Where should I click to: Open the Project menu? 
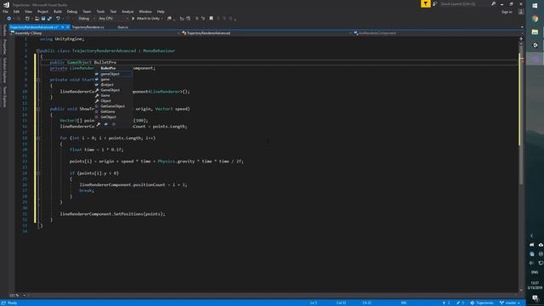point(42,11)
